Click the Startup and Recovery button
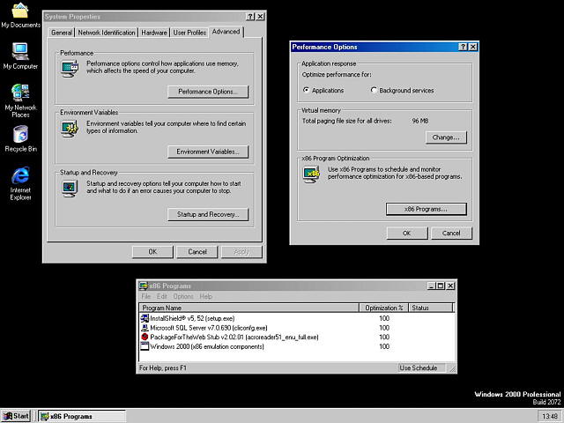 click(x=208, y=214)
